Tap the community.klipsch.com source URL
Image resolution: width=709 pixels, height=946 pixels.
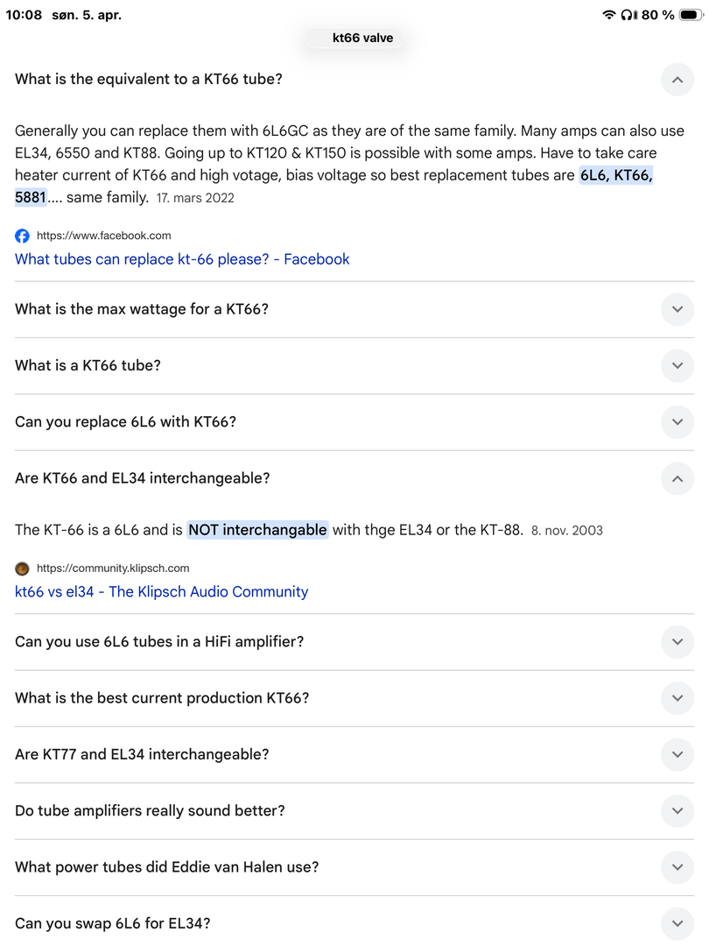click(113, 568)
